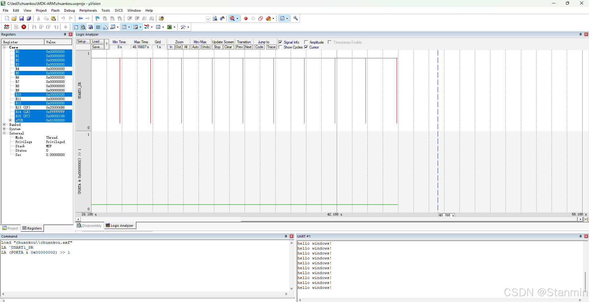
Task: Toggle the Command Window icon
Action: pyautogui.click(x=76, y=27)
